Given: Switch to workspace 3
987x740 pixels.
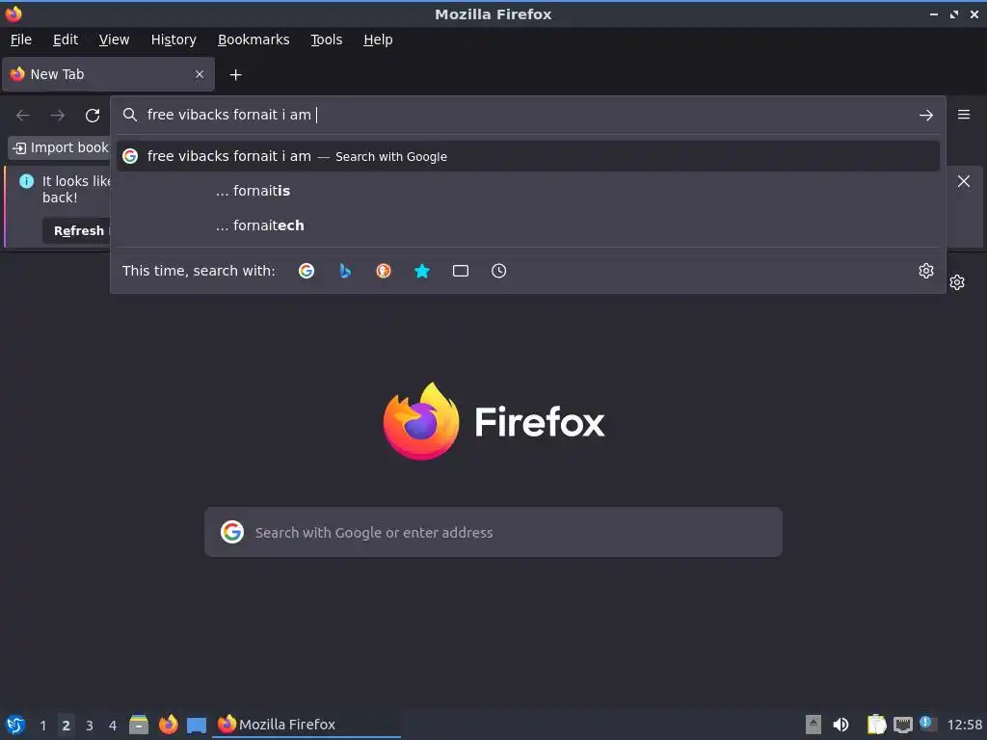Looking at the screenshot, I should click(x=90, y=726).
